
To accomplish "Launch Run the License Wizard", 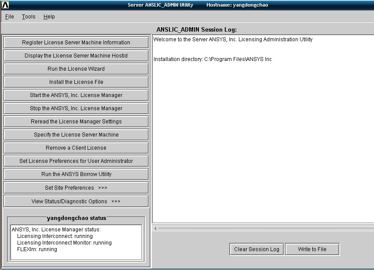I will pos(76,69).
